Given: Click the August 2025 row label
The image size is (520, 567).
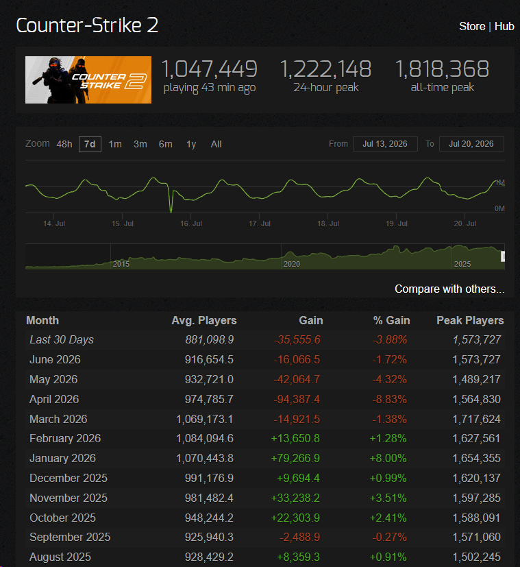Looking at the screenshot, I should pyautogui.click(x=60, y=557).
